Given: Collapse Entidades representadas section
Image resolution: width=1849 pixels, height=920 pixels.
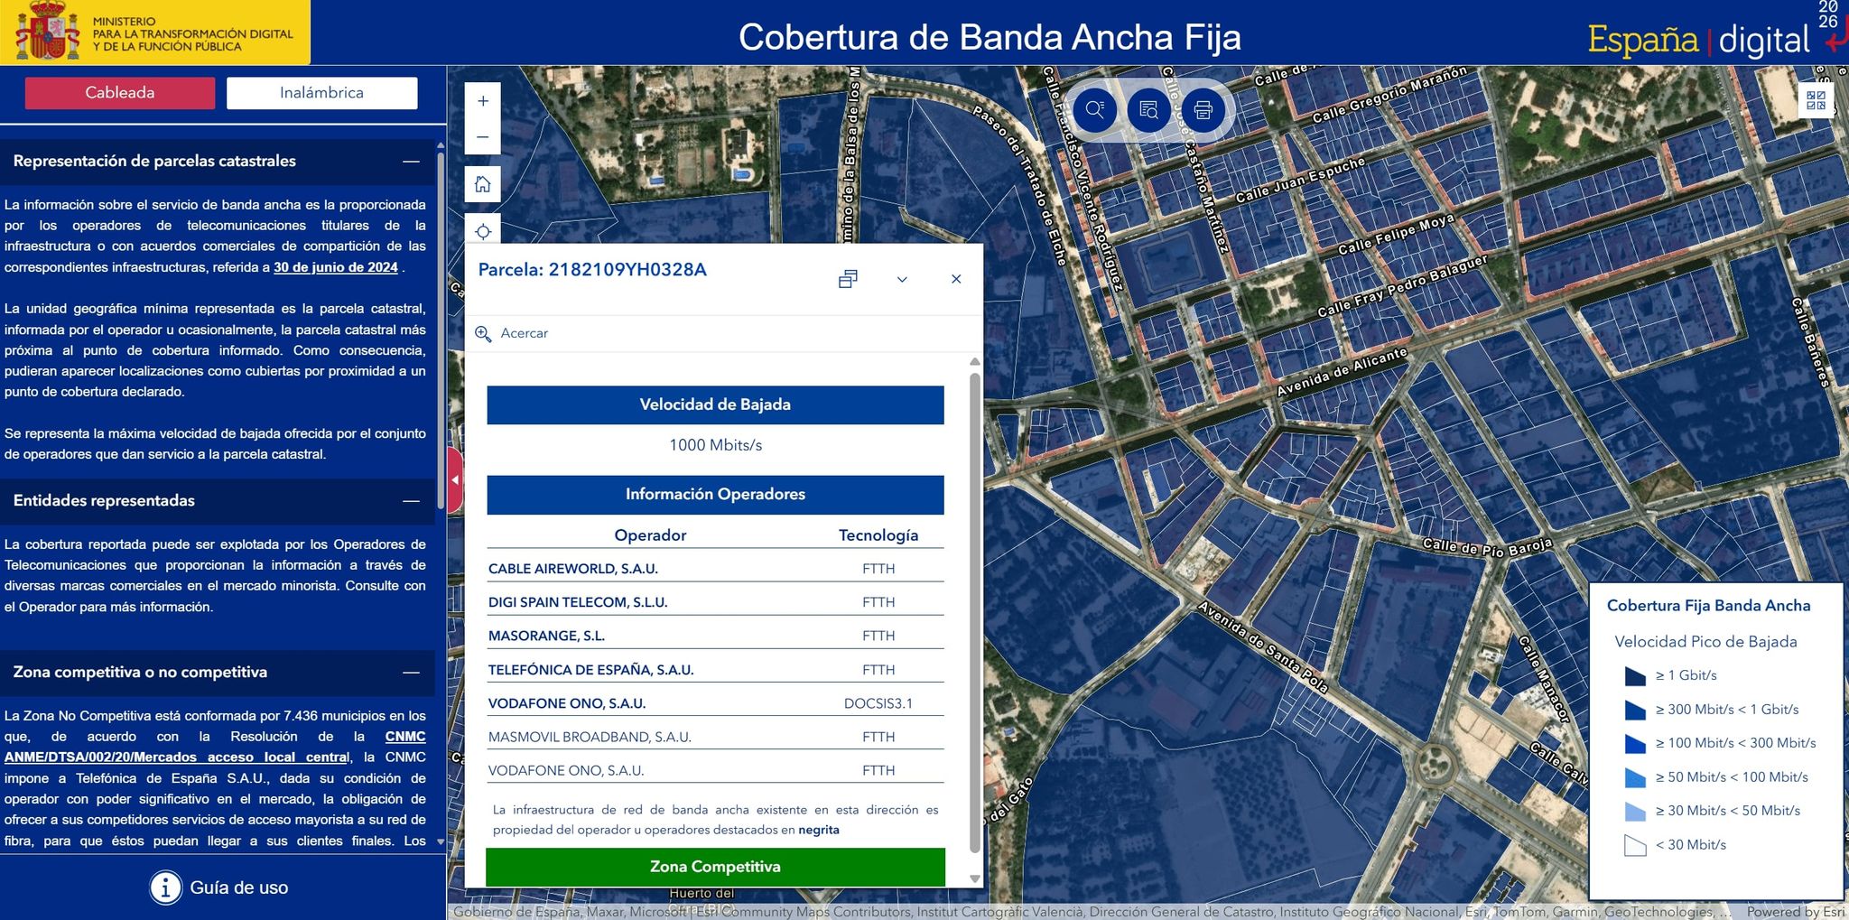Looking at the screenshot, I should click(x=411, y=501).
